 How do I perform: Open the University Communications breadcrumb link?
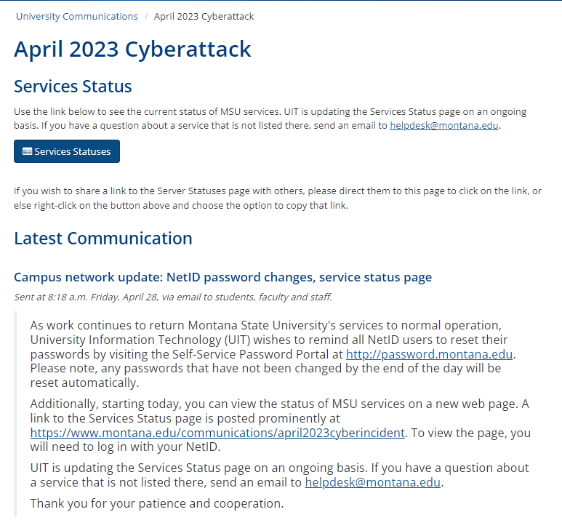tap(76, 17)
